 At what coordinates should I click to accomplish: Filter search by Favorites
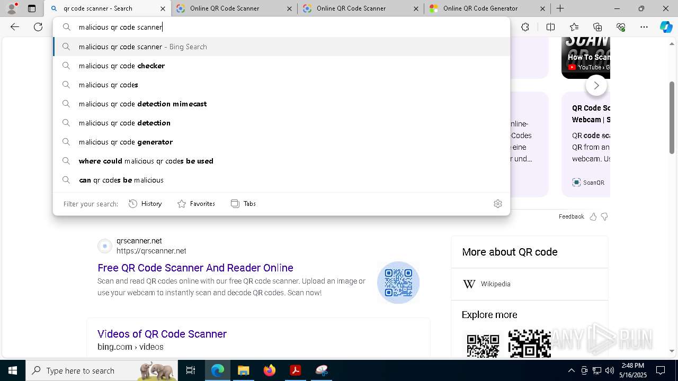pyautogui.click(x=196, y=204)
